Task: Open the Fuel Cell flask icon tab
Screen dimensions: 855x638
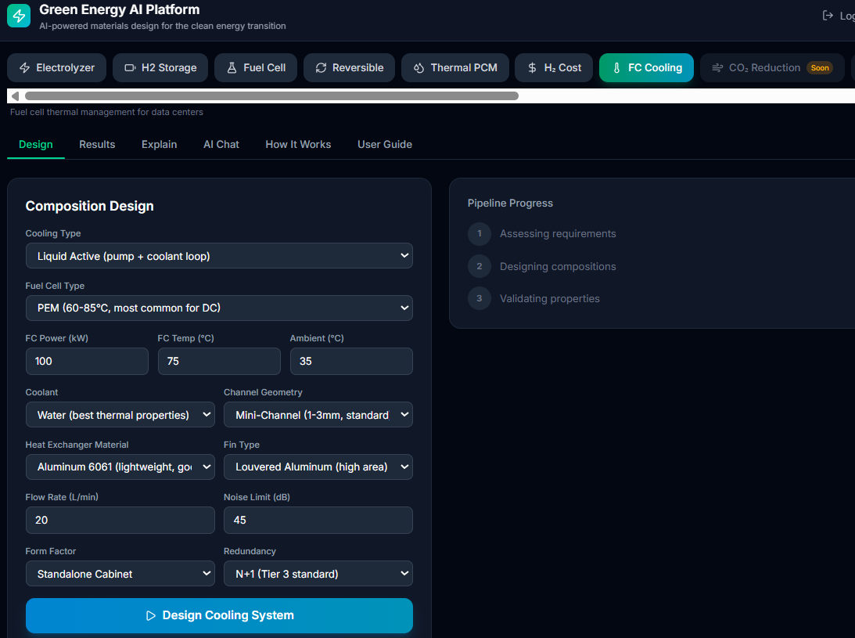Action: [256, 67]
